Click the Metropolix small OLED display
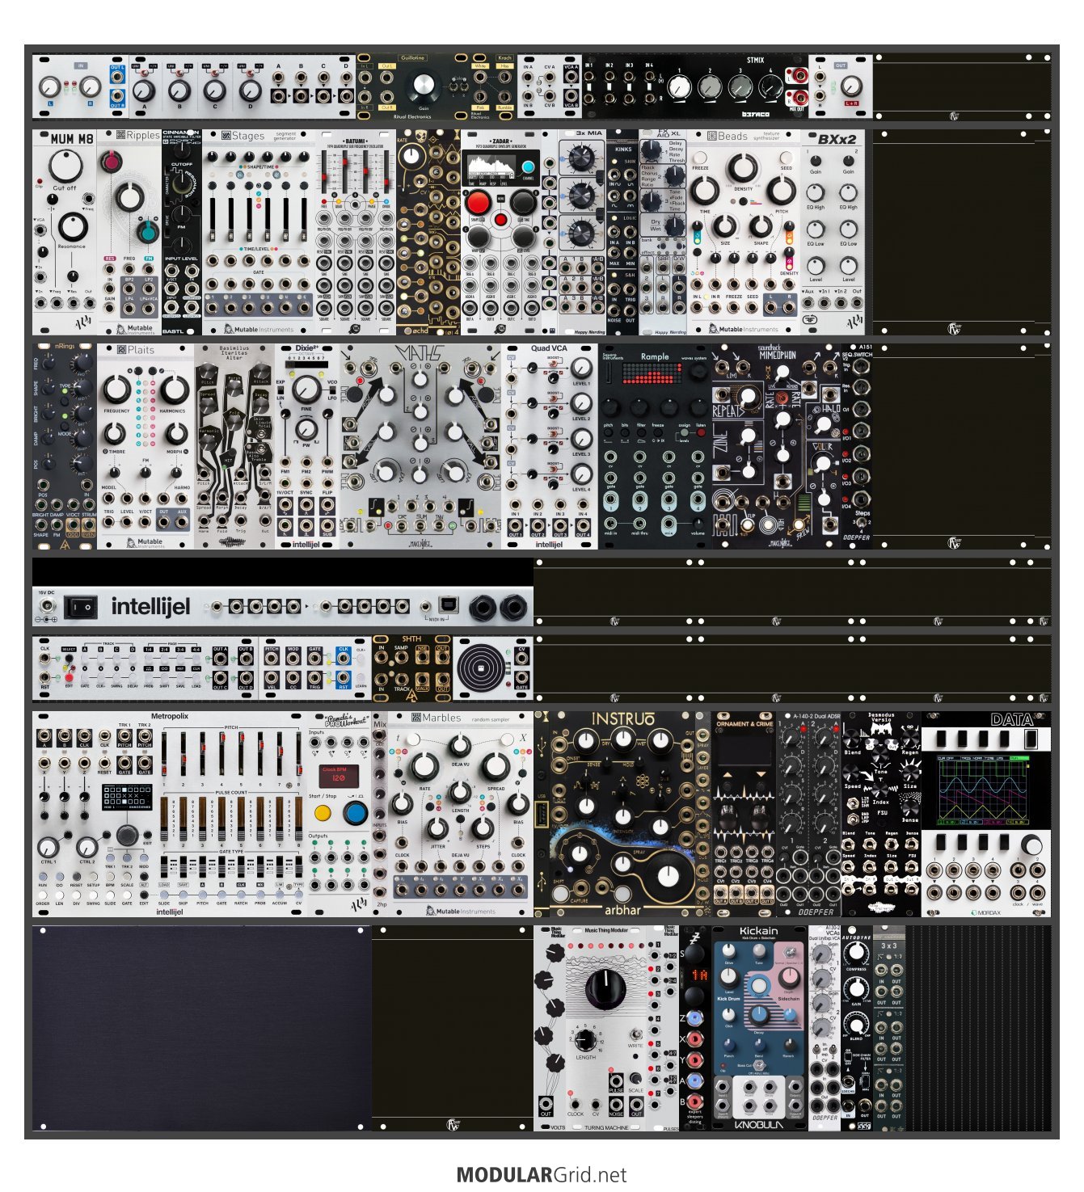 click(127, 797)
